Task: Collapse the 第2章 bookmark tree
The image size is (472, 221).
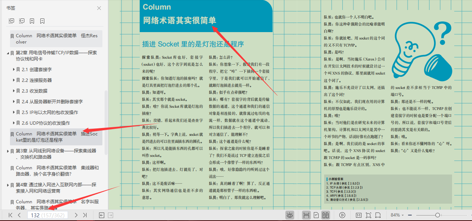Action: click(x=7, y=53)
